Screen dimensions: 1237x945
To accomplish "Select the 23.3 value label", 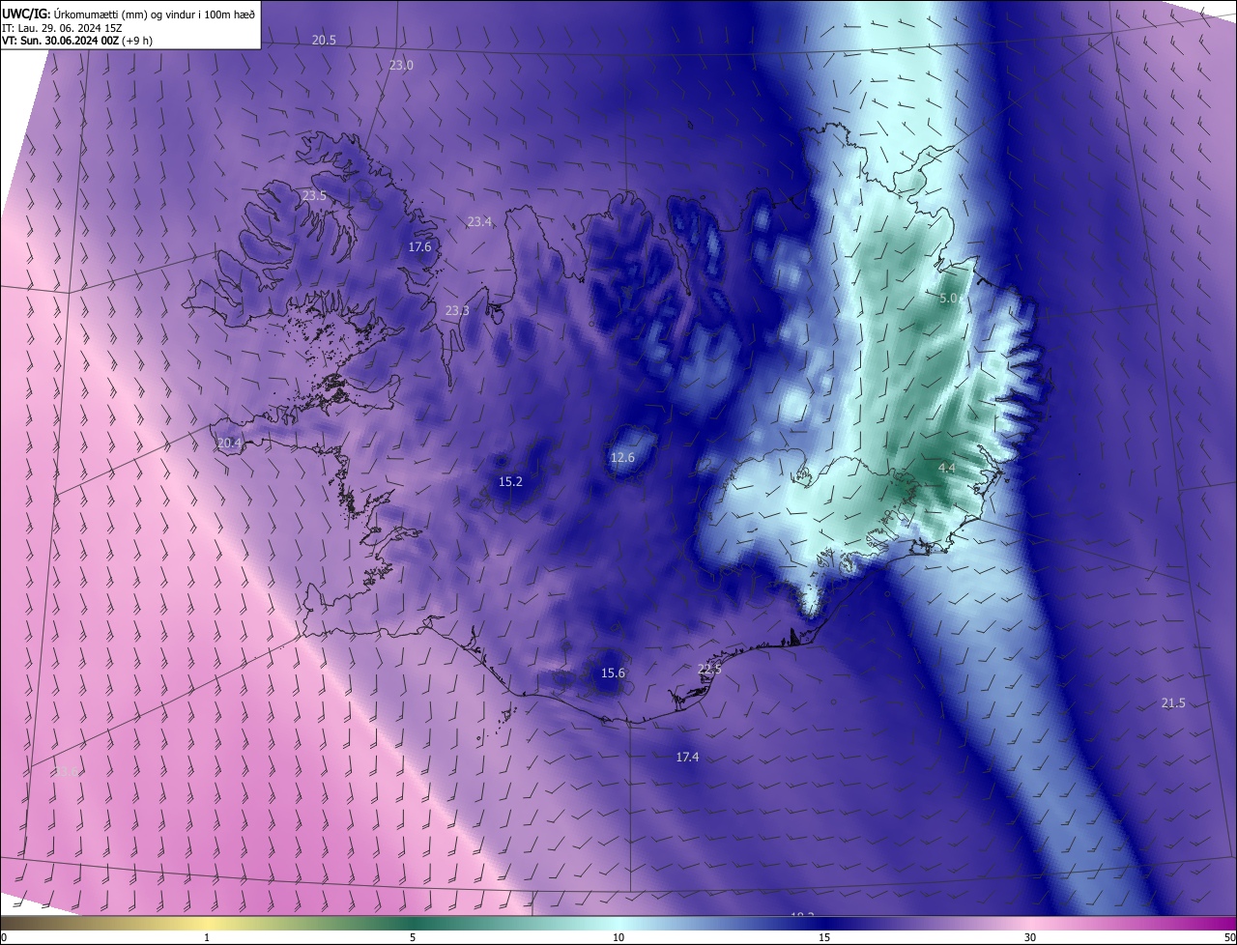I will [457, 310].
